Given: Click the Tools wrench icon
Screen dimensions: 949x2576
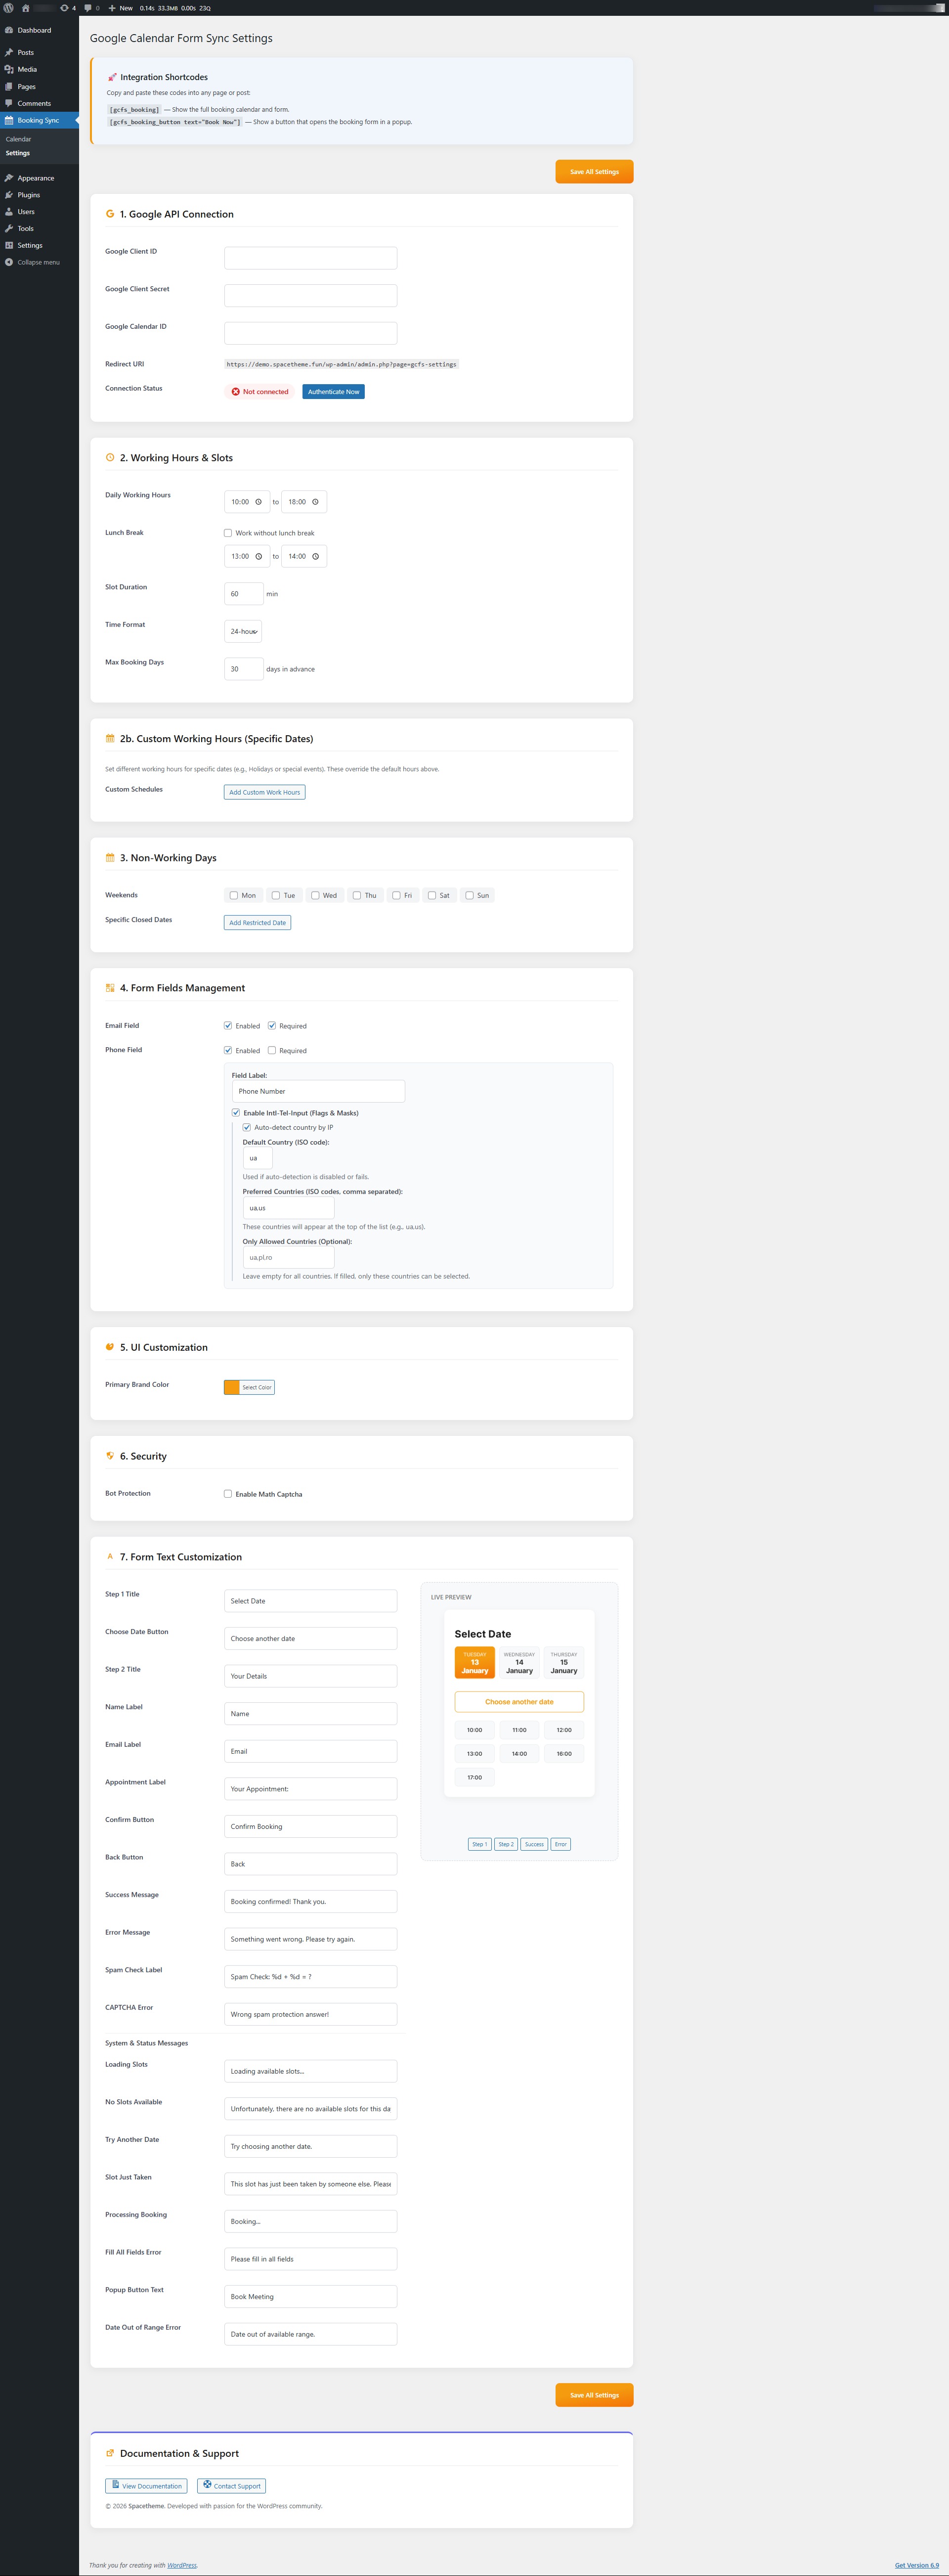Looking at the screenshot, I should pyautogui.click(x=9, y=228).
